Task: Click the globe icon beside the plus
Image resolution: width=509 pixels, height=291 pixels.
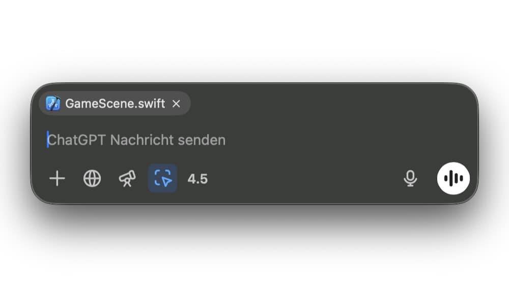Action: point(92,179)
